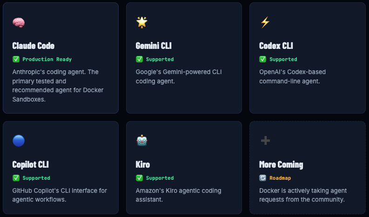Viewport: 369px width, 217px height.
Task: Select the Copilot CLI title
Action: [31, 164]
